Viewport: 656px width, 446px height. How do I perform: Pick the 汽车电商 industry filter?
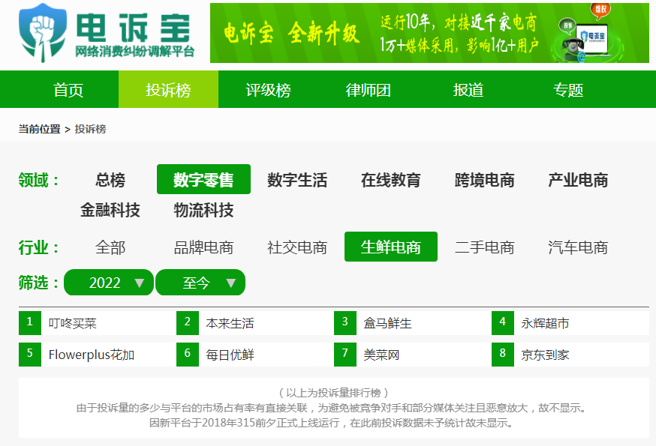(578, 247)
